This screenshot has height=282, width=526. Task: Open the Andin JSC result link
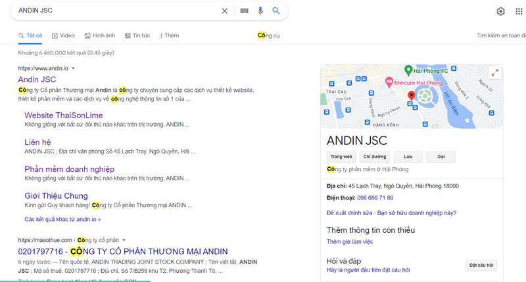[37, 79]
